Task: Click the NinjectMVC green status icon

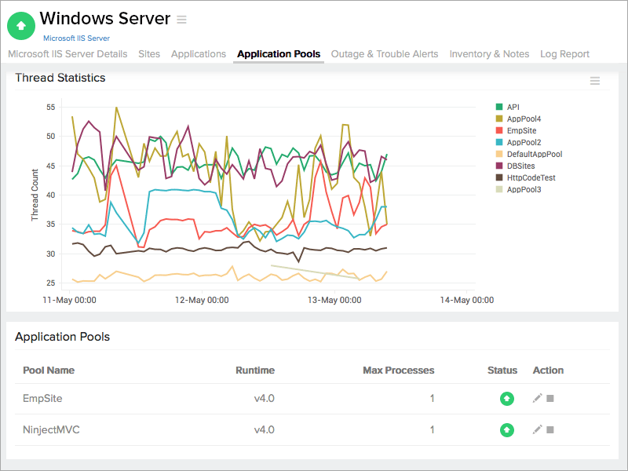Action: point(507,430)
